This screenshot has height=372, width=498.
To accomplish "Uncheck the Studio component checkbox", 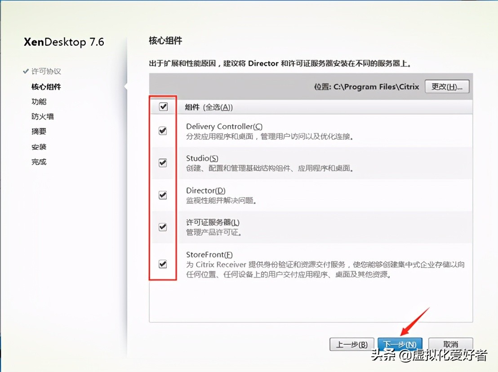I will 163,163.
